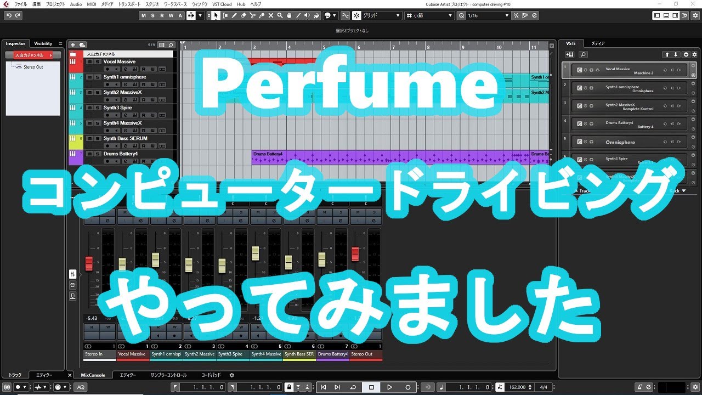Toggle global Mute state M button
Viewport: 702px width, 395px height.
click(x=144, y=15)
